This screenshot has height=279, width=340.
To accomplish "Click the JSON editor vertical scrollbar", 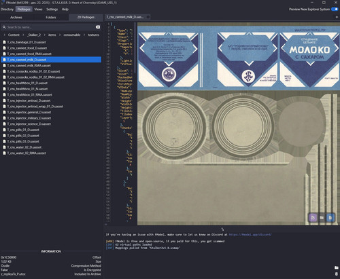I will pyautogui.click(x=135, y=48).
